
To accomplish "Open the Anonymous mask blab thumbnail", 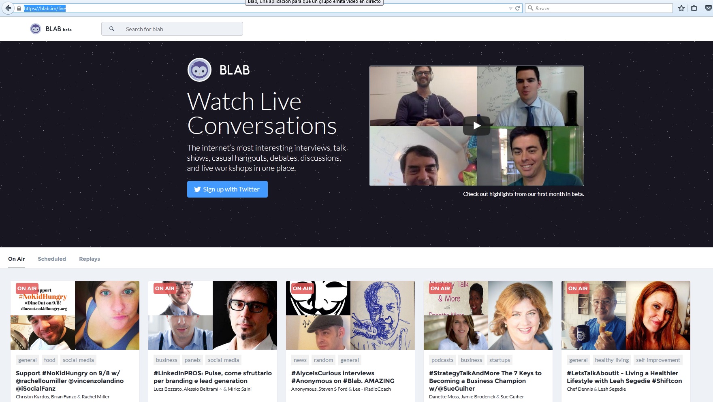I will click(x=350, y=315).
